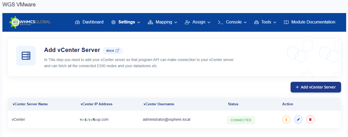Open Module Documentation page
This screenshot has width=348, height=137.
[x=310, y=22]
